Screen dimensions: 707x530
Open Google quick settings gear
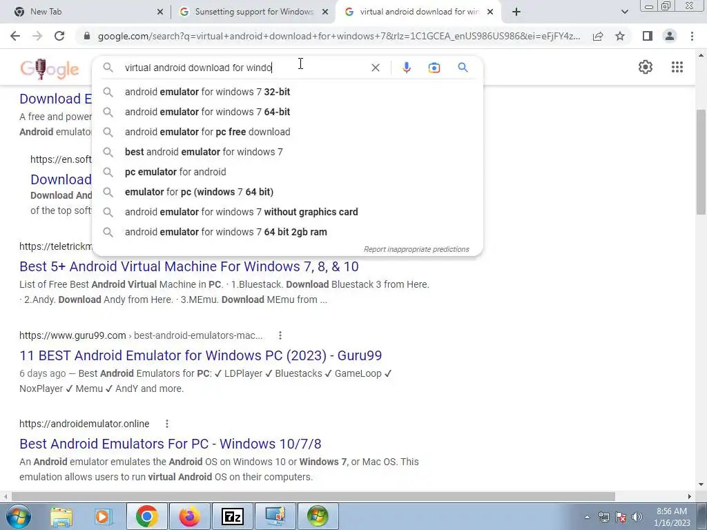tap(646, 67)
